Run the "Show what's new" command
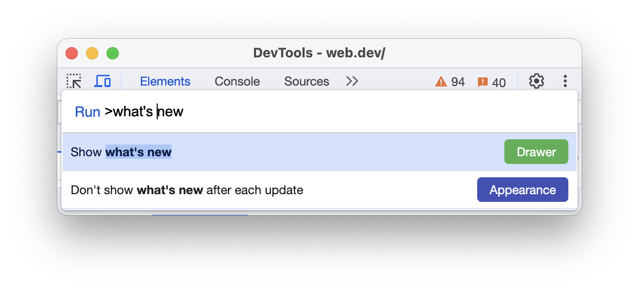 pyautogui.click(x=205, y=152)
